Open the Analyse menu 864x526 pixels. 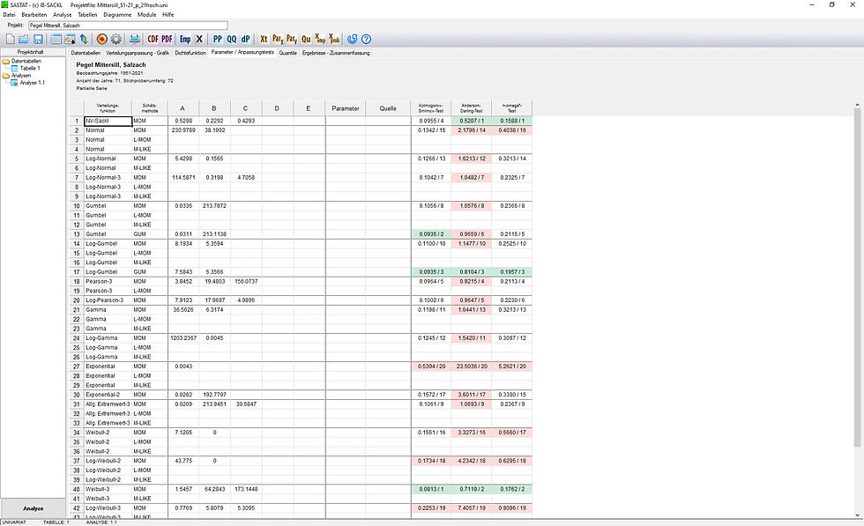click(x=63, y=15)
